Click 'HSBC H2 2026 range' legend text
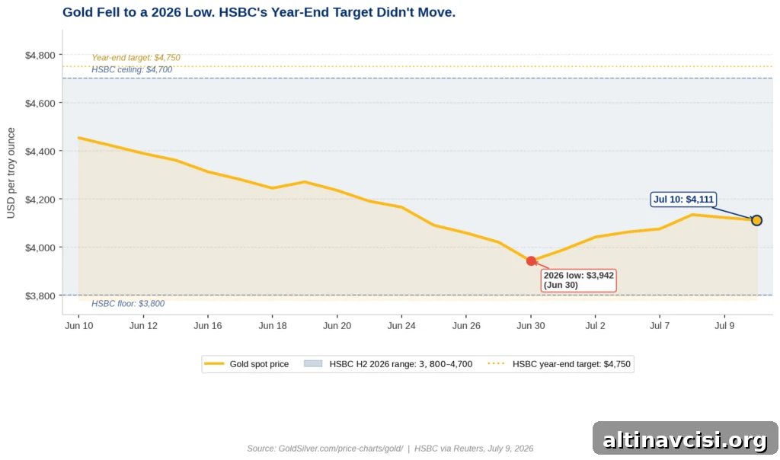Screen dimensions: 780x460 (x=401, y=364)
